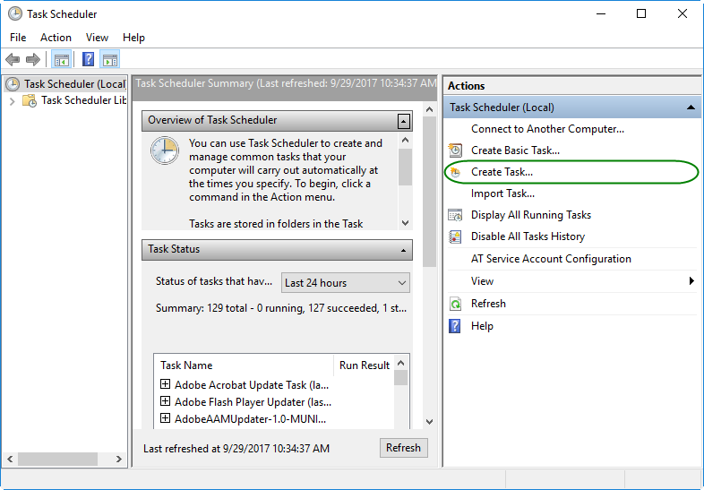Click the Refresh button at the bottom of summary
The width and height of the screenshot is (704, 490).
click(404, 448)
